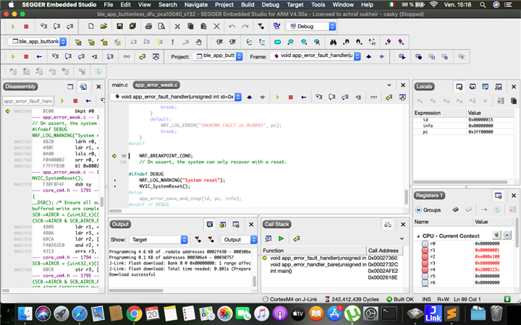This screenshot has height=325, width=521.
Task: Click the hand Stop Build icon
Action: click(x=198, y=42)
